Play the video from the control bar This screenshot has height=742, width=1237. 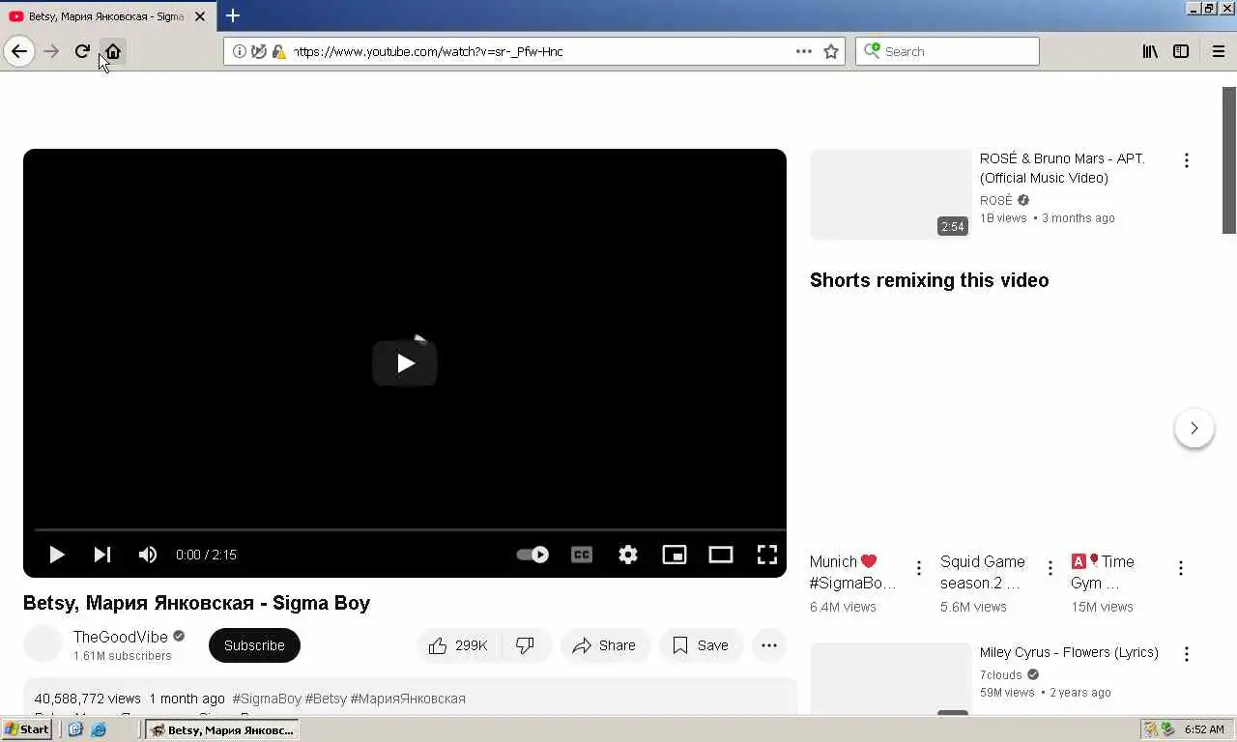(x=56, y=555)
